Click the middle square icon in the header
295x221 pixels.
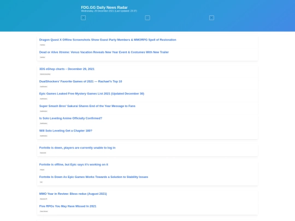[147, 18]
